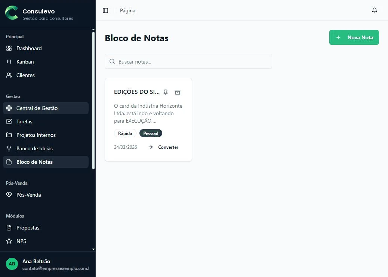Click the Projetos Internos folder icon

tap(9, 135)
